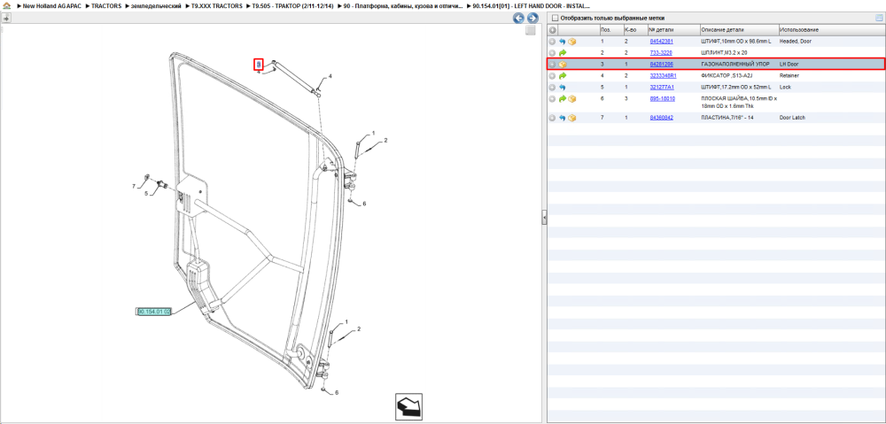The height and width of the screenshot is (424, 886).
Task: Click the box icon for part 84542381
Action: 571,42
